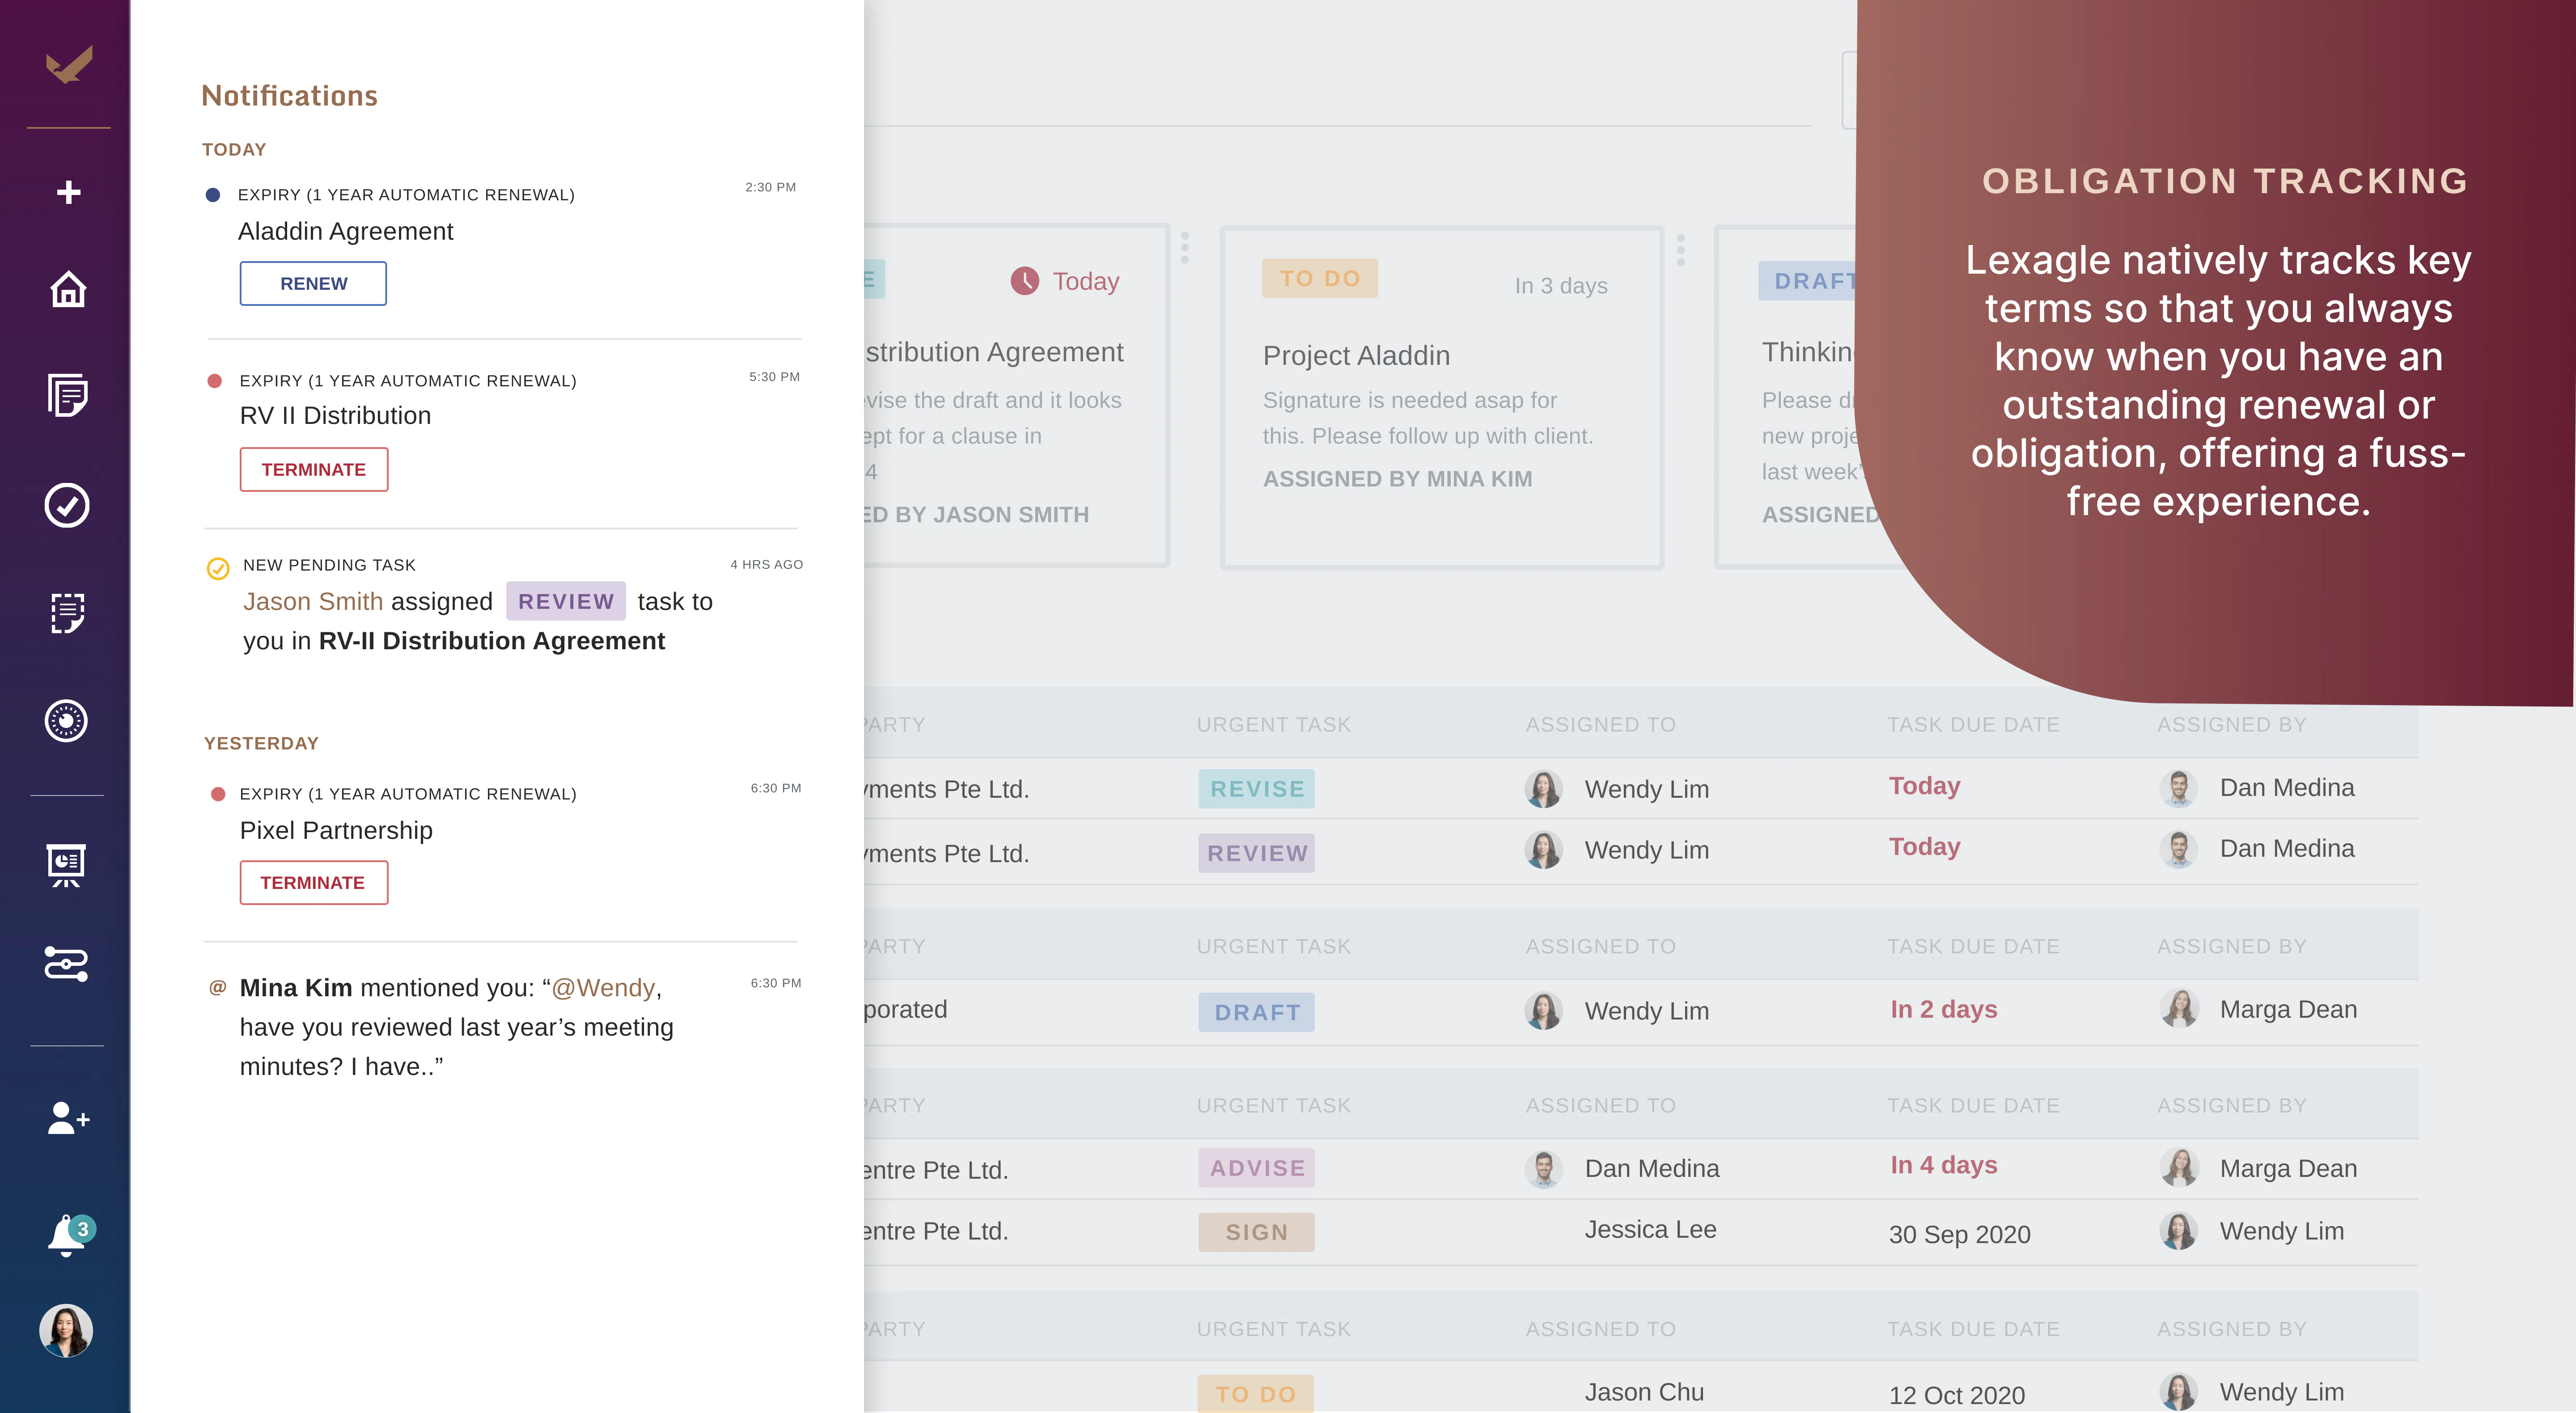
Task: Click the REVIEW tag in the task table
Action: tap(1257, 853)
